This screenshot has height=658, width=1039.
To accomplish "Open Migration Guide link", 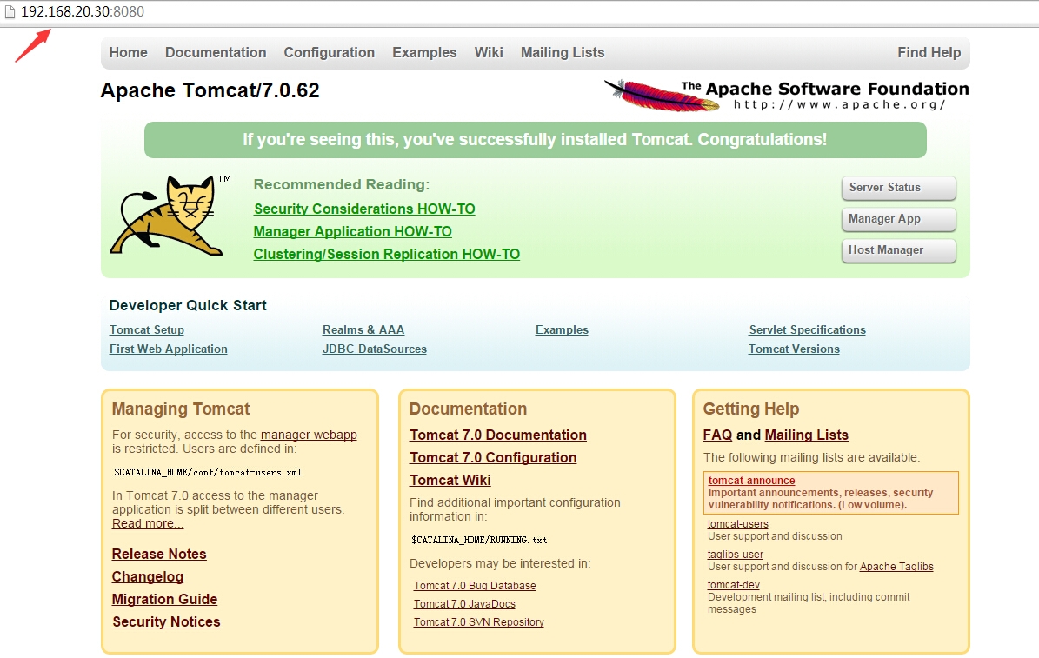I will pyautogui.click(x=165, y=599).
